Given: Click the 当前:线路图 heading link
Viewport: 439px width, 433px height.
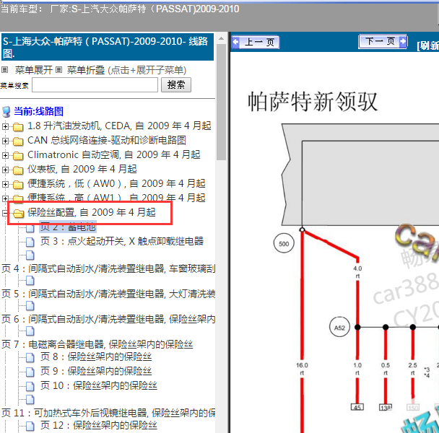Looking at the screenshot, I should pos(39,111).
